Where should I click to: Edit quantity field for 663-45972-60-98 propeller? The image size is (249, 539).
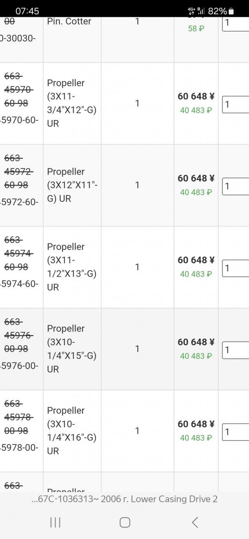[236, 186]
